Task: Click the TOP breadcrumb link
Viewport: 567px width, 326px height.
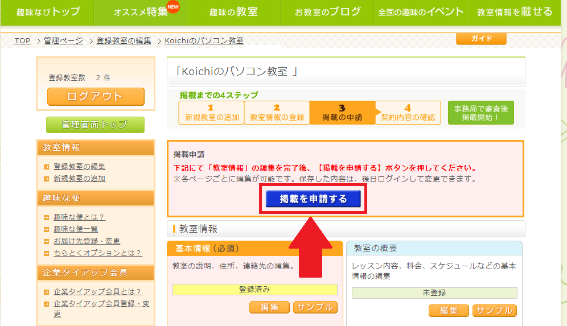Action: pos(22,41)
